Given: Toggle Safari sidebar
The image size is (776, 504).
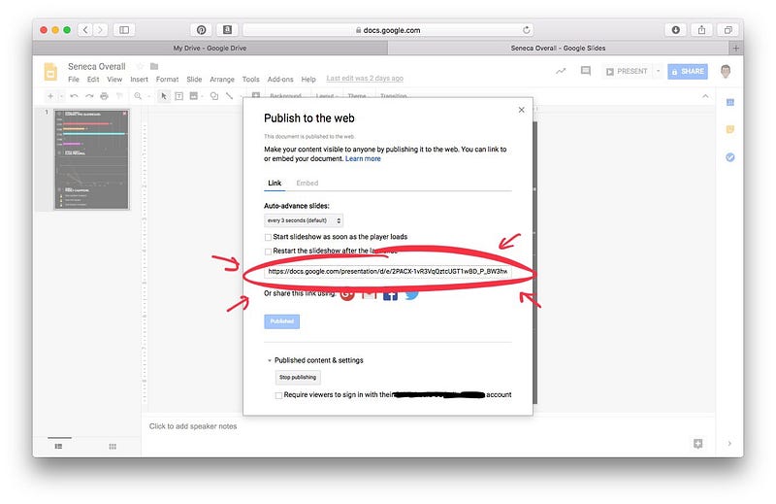Looking at the screenshot, I should pyautogui.click(x=124, y=30).
